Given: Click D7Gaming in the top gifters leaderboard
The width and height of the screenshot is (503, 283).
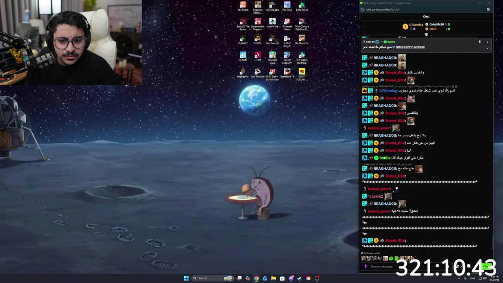Looking at the screenshot, I should (x=416, y=25).
